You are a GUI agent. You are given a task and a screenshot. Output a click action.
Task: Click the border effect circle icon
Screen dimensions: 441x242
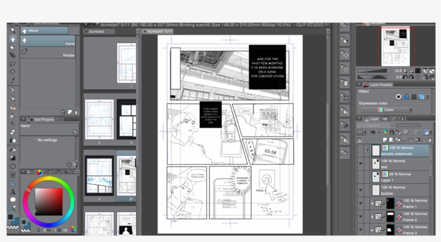tap(398, 97)
